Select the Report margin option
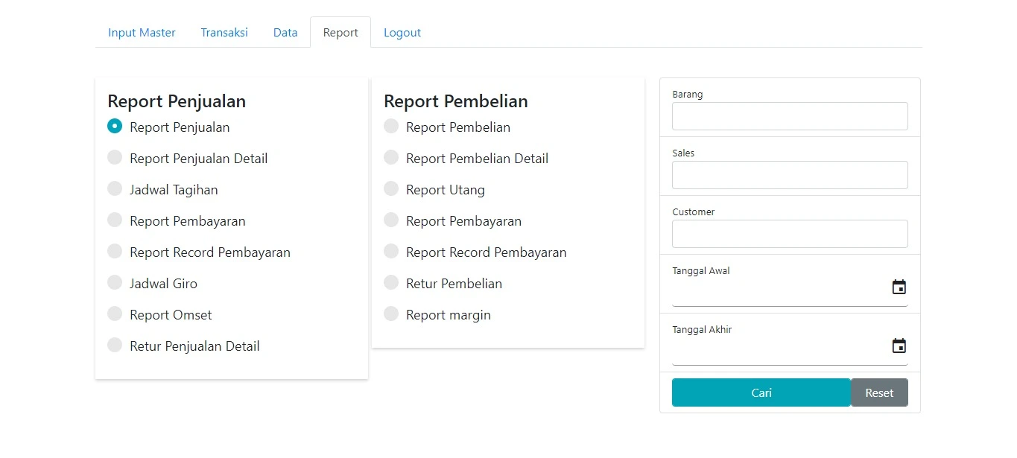The height and width of the screenshot is (458, 1017). point(391,314)
